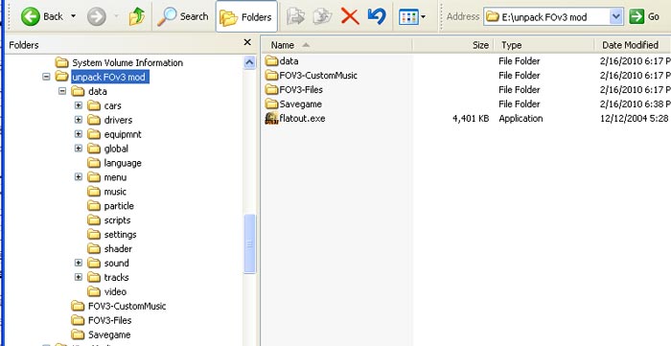Select the shader folder in tree
The height and width of the screenshot is (346, 671).
[x=118, y=248]
